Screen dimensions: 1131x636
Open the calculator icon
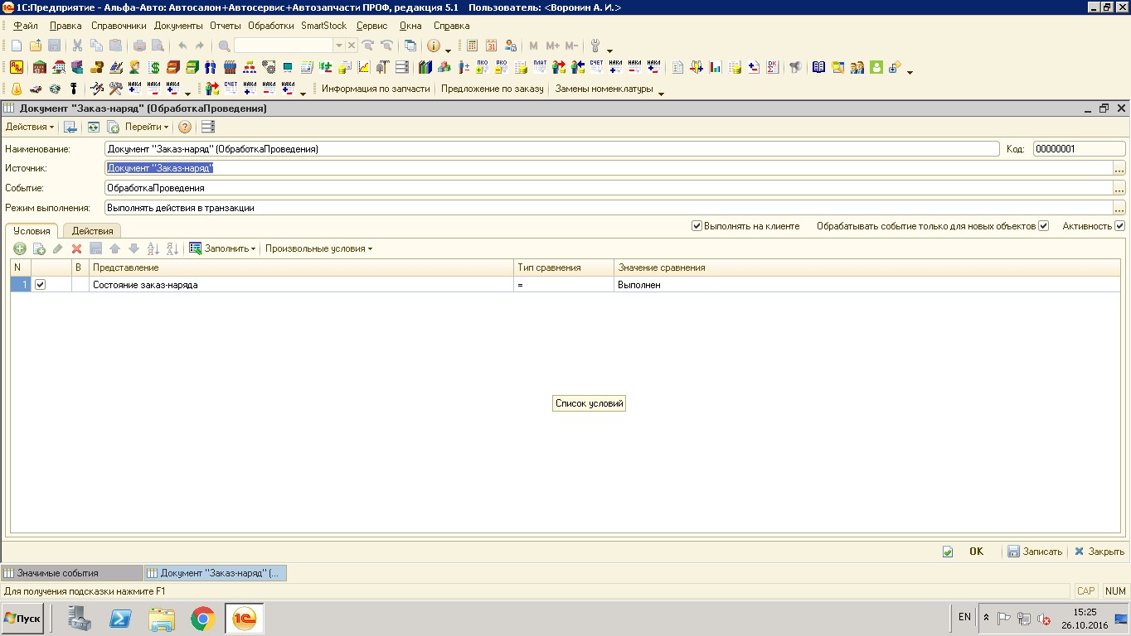point(472,46)
